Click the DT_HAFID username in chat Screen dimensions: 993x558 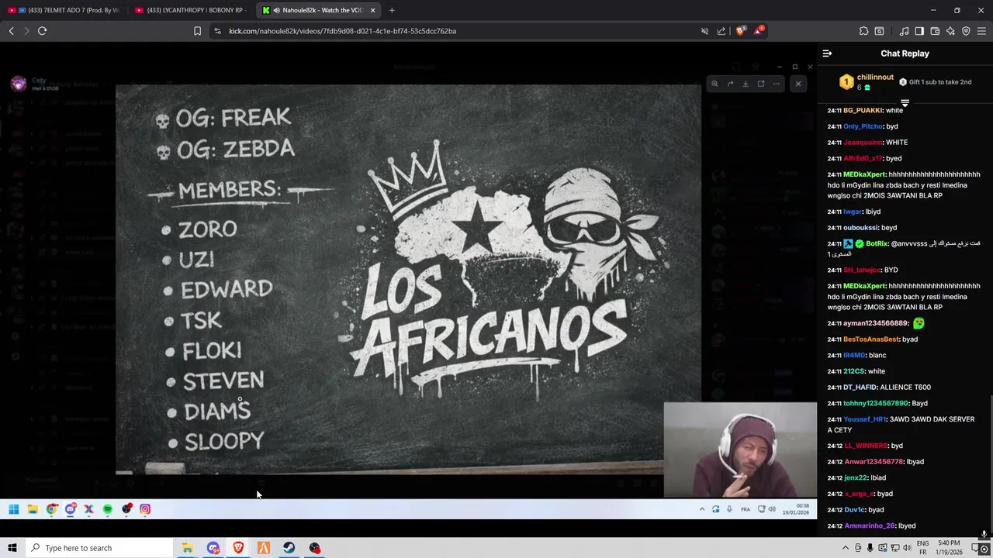(860, 387)
